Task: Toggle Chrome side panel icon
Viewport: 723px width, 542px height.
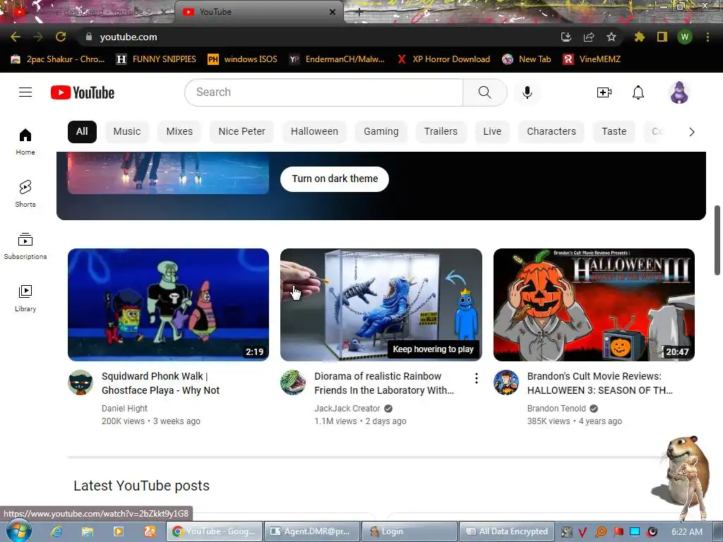Action: coord(662,37)
